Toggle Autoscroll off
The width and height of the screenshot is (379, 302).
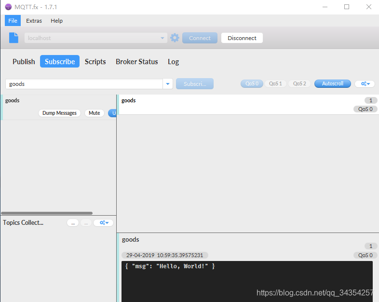[333, 83]
